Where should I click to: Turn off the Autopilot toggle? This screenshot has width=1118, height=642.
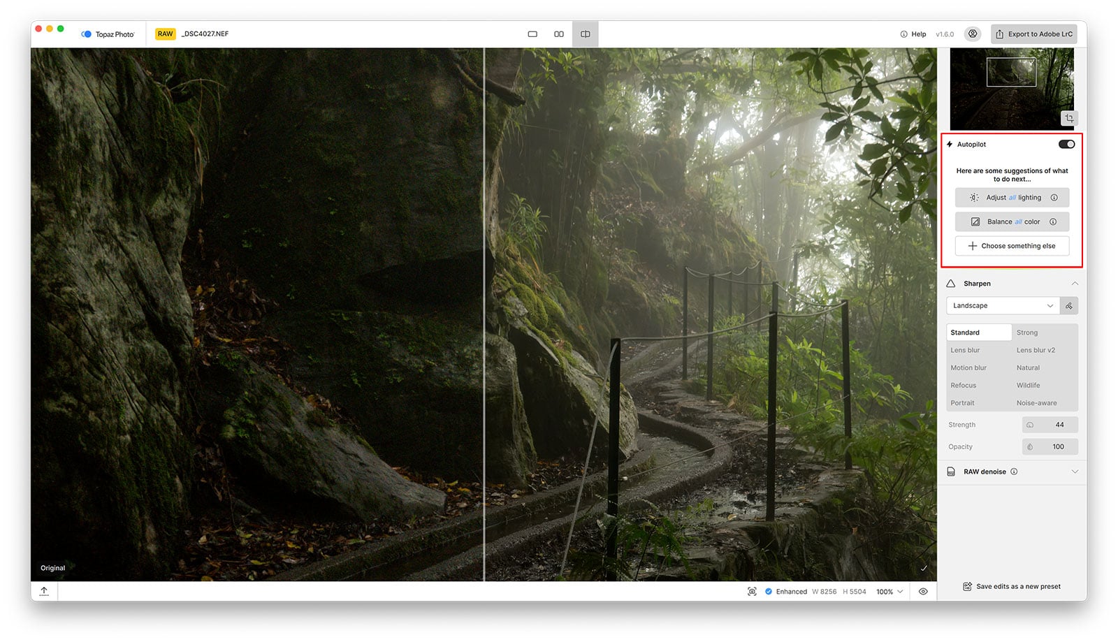[x=1066, y=144]
